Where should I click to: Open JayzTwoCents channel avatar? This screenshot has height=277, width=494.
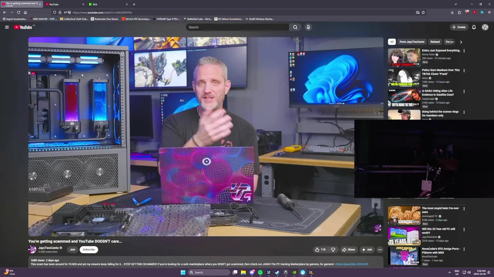click(32, 249)
